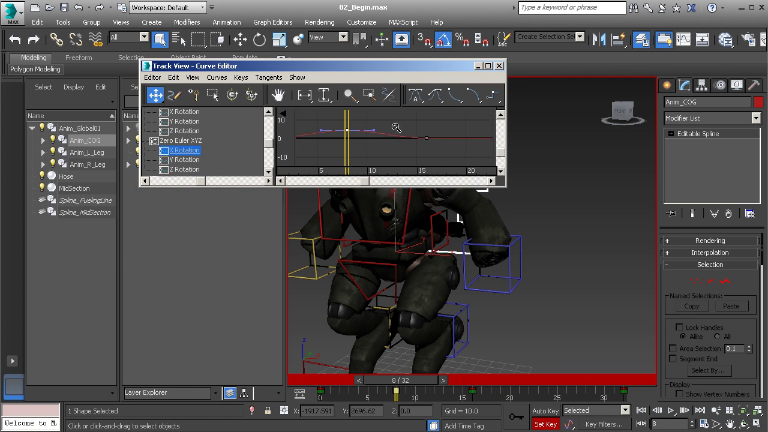The height and width of the screenshot is (432, 768).
Task: Open the Hierarchy panel tab
Action: (x=701, y=85)
